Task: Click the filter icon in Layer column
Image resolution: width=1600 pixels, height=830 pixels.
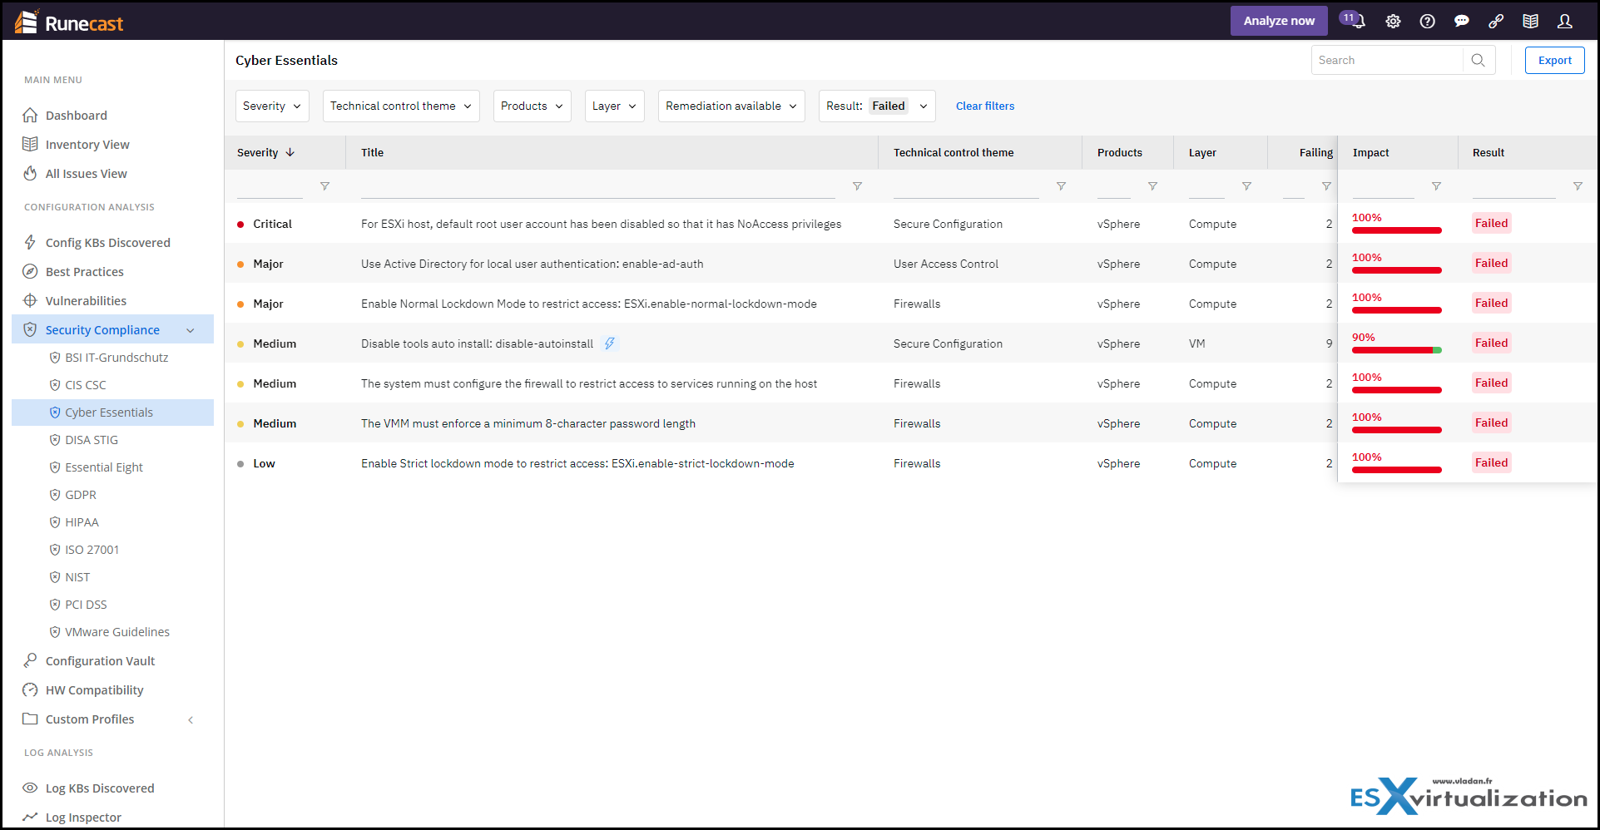Action: pos(1246,186)
